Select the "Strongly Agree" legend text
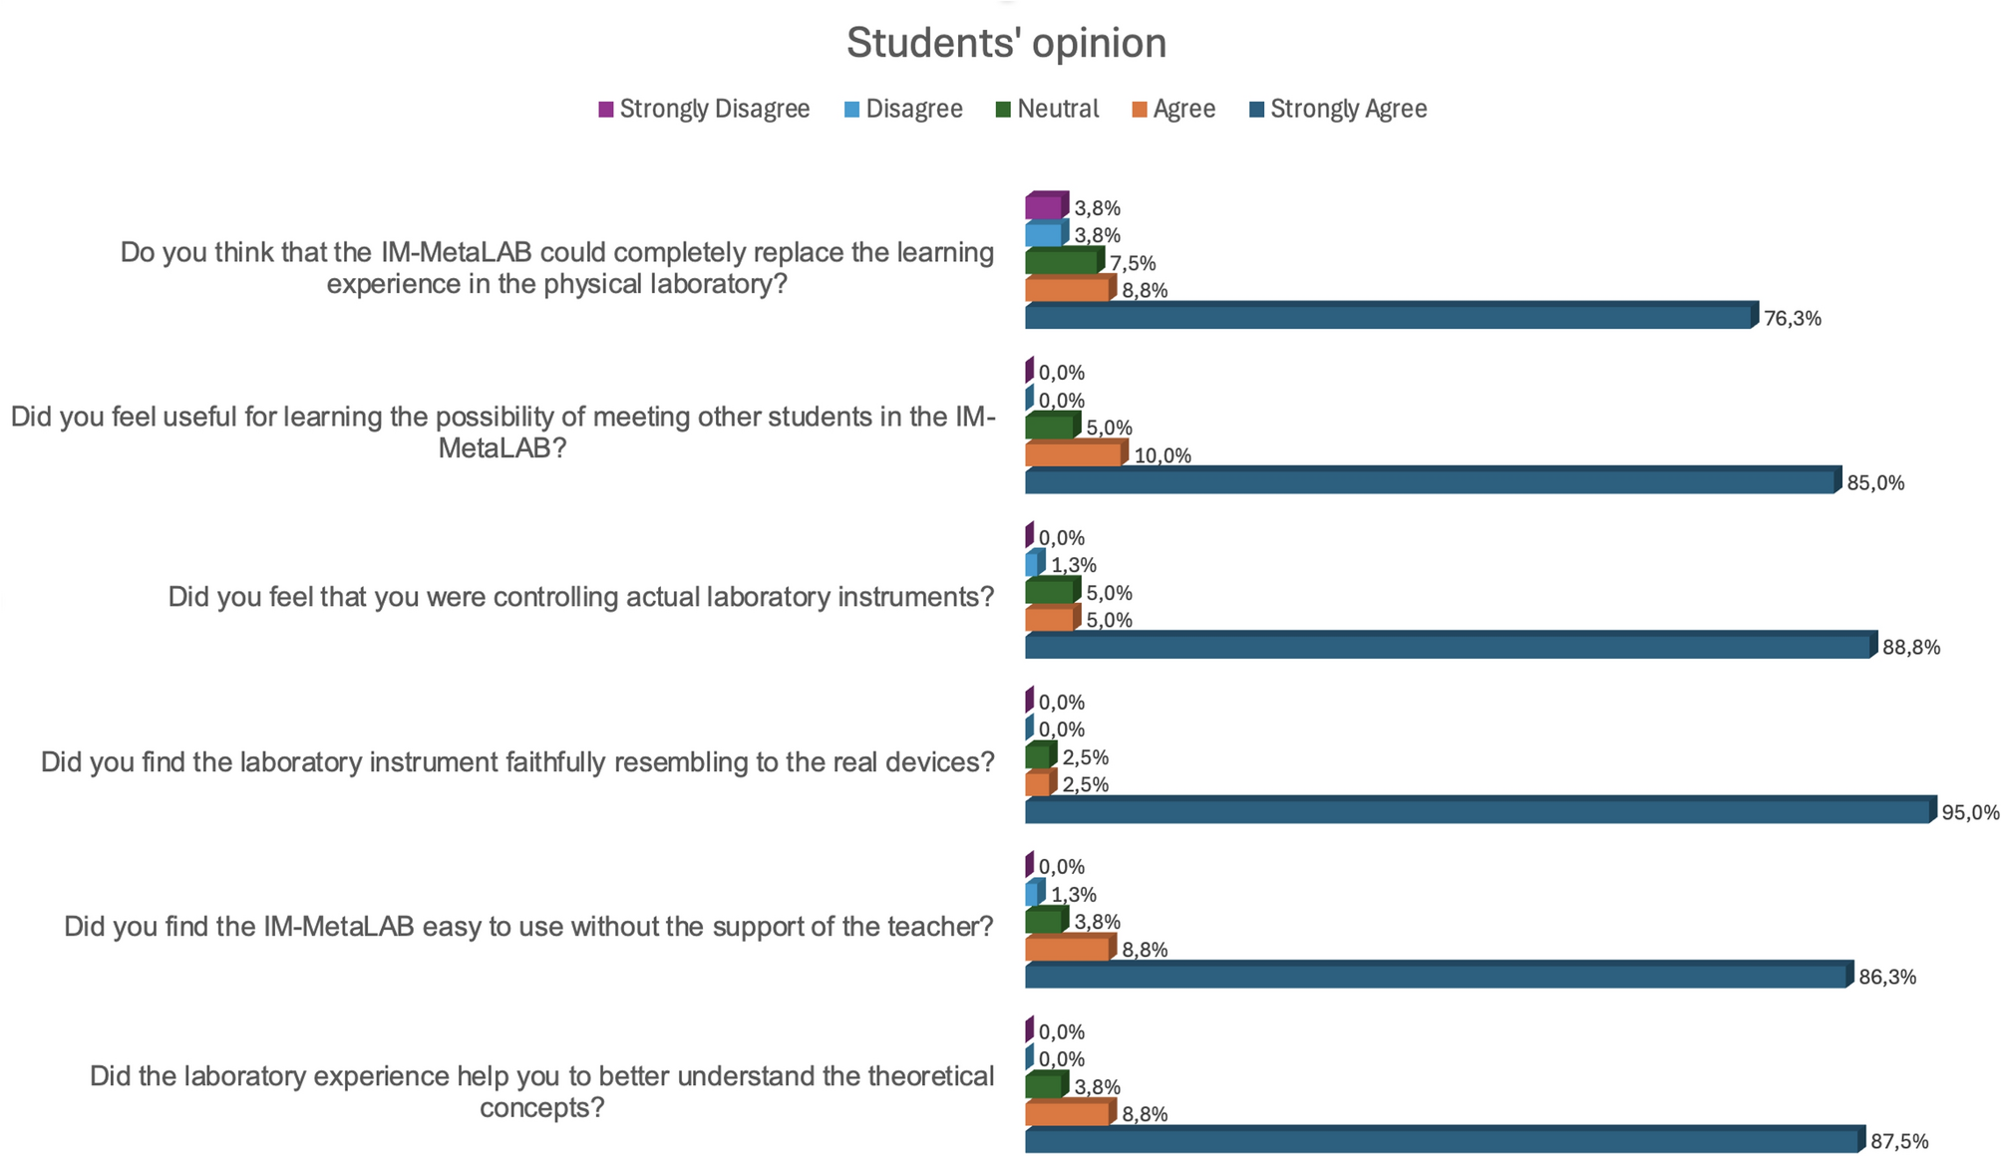The height and width of the screenshot is (1156, 2001). click(1348, 110)
